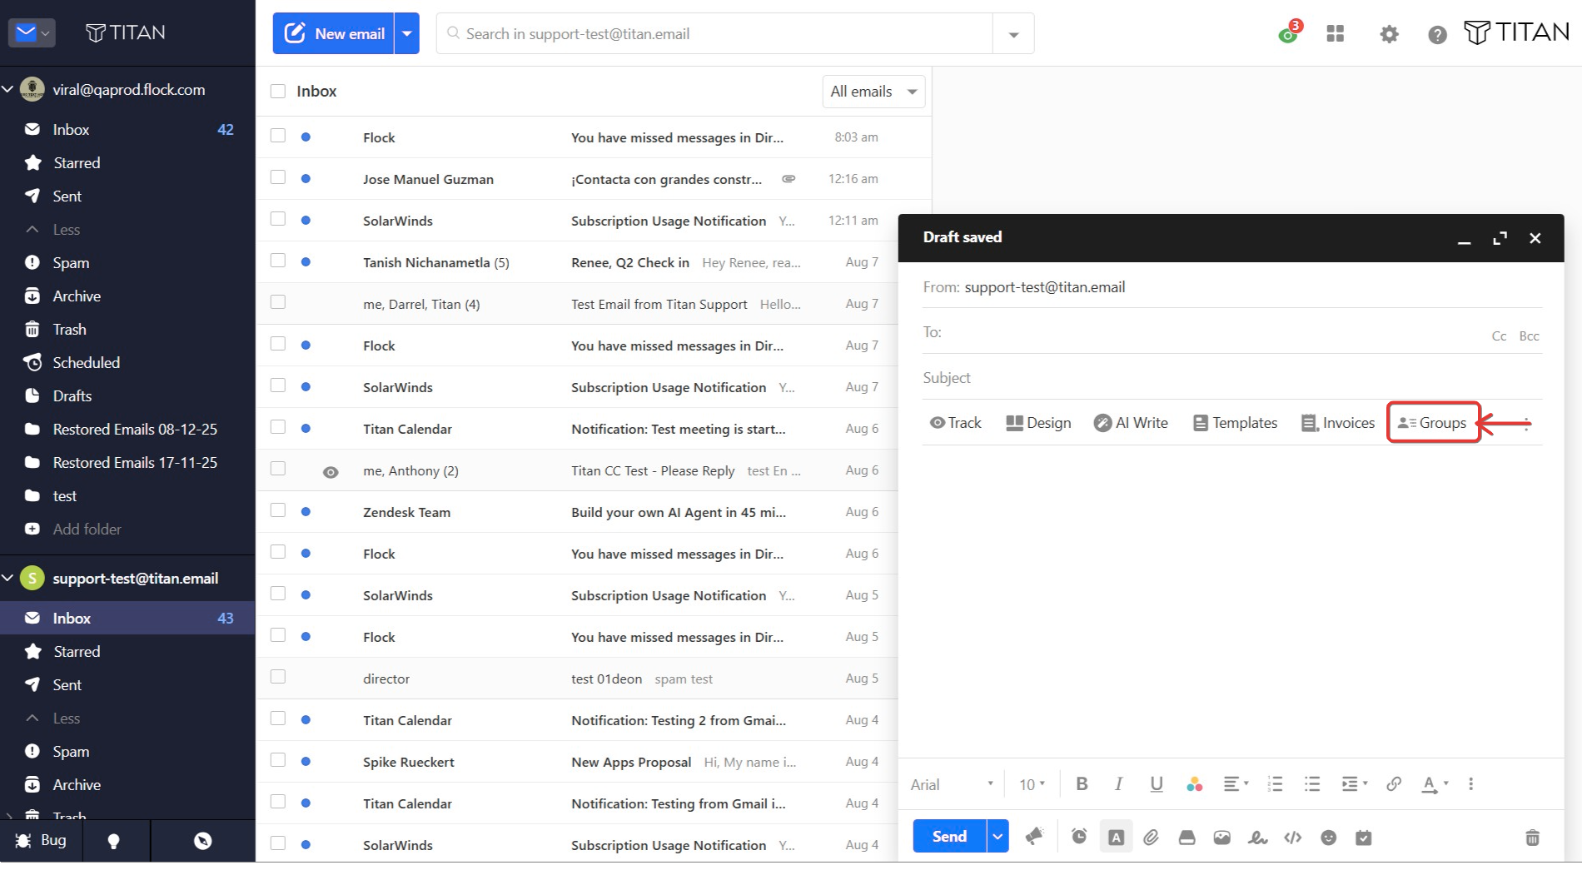1582x880 pixels.
Task: Click the green notification icon with badge 3
Action: point(1290,32)
